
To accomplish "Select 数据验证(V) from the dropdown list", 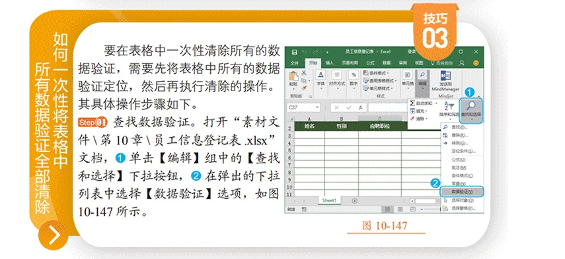I will [x=462, y=192].
